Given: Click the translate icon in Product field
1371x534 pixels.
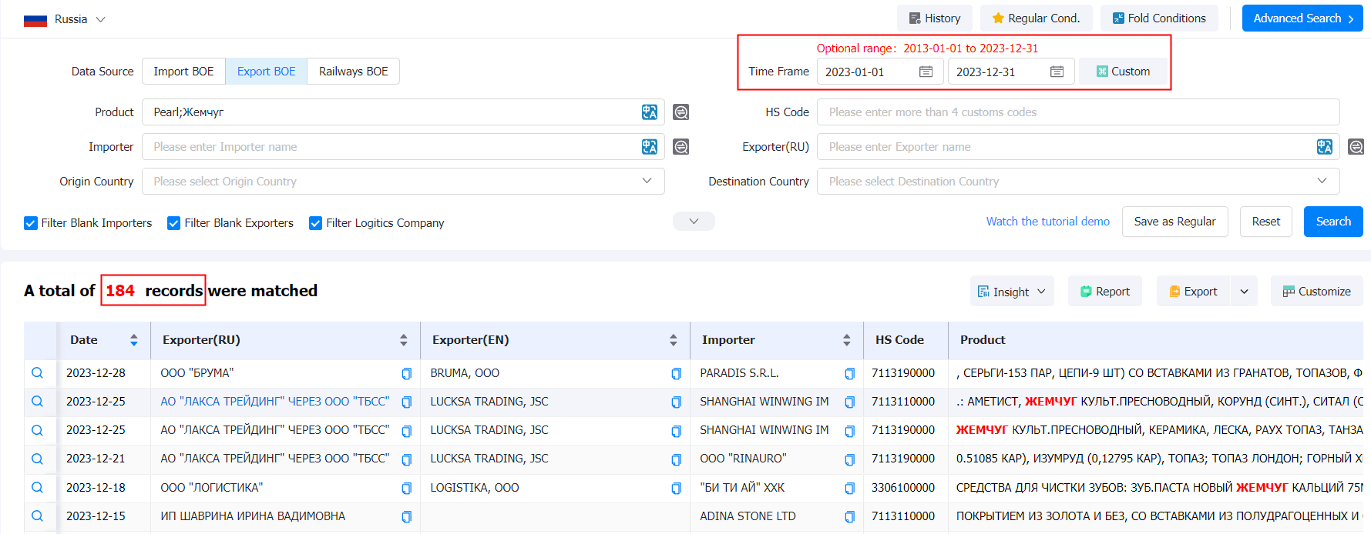Looking at the screenshot, I should coord(650,112).
